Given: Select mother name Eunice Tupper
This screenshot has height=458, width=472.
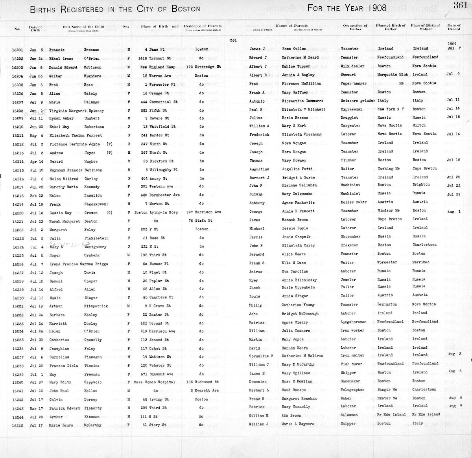Looking at the screenshot, I should (x=296, y=66).
